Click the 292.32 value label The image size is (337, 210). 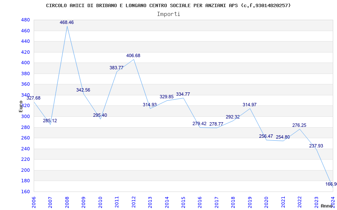click(233, 117)
